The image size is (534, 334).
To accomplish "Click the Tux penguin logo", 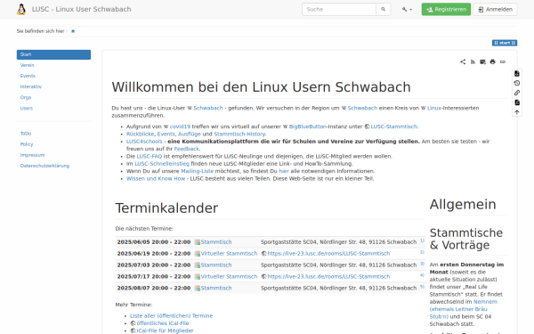I will point(21,9).
